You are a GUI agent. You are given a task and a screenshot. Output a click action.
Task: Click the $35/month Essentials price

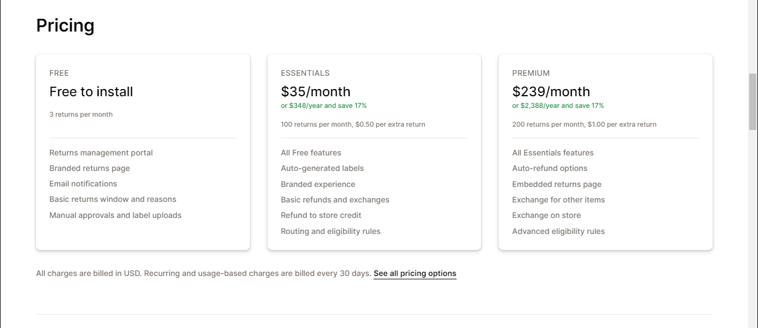(316, 91)
